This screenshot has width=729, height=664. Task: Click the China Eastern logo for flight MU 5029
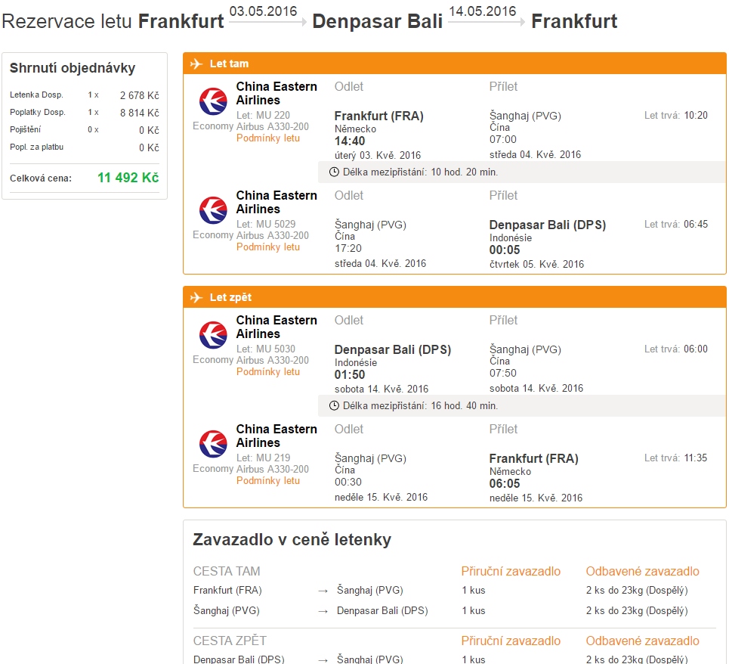(213, 209)
